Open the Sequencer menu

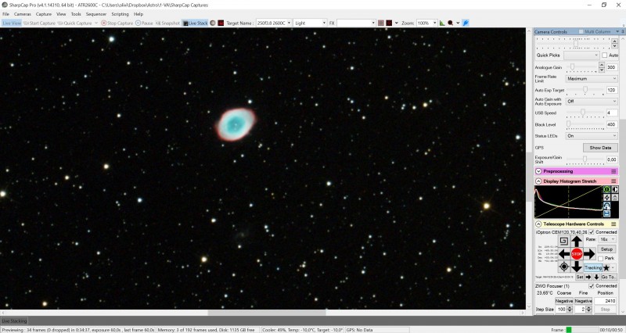(x=96, y=14)
